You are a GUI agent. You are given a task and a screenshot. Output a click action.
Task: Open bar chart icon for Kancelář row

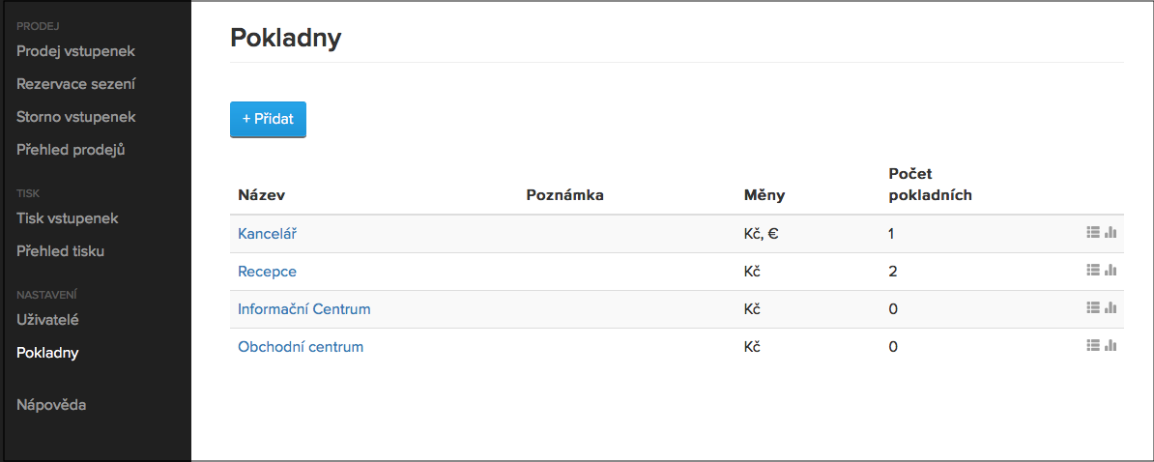pos(1111,232)
